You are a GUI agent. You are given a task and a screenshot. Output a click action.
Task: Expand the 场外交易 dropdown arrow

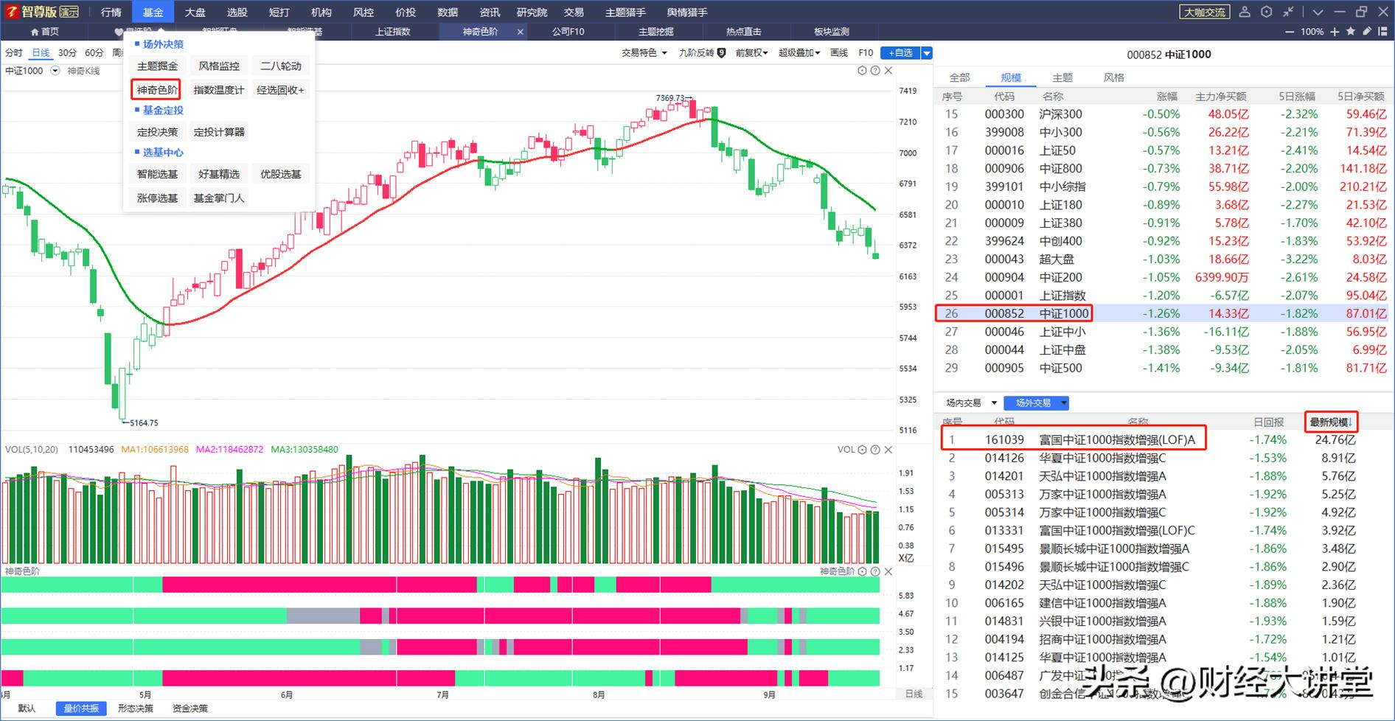pyautogui.click(x=1063, y=403)
